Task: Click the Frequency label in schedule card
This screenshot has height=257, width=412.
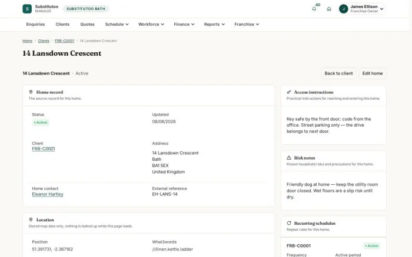Action: 297,255
